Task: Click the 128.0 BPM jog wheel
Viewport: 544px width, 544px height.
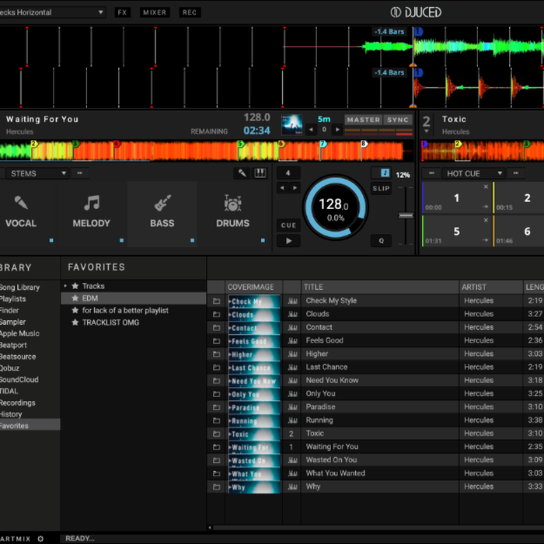Action: [x=335, y=208]
